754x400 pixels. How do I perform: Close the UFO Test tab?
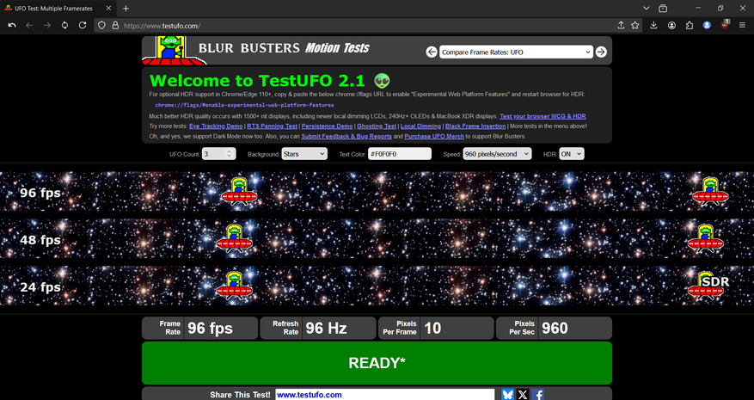(x=108, y=9)
